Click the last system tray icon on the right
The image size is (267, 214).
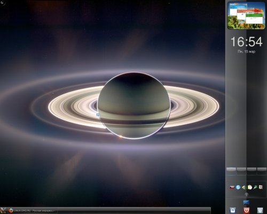(261, 187)
